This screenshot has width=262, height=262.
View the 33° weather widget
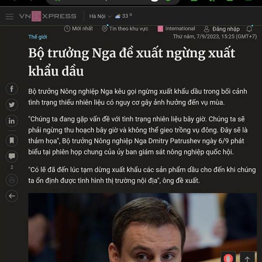click(124, 16)
